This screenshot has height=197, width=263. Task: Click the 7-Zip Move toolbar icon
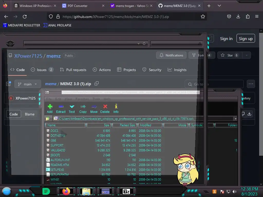[94, 109]
